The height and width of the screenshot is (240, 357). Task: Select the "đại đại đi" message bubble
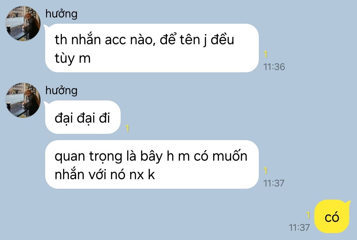point(83,117)
